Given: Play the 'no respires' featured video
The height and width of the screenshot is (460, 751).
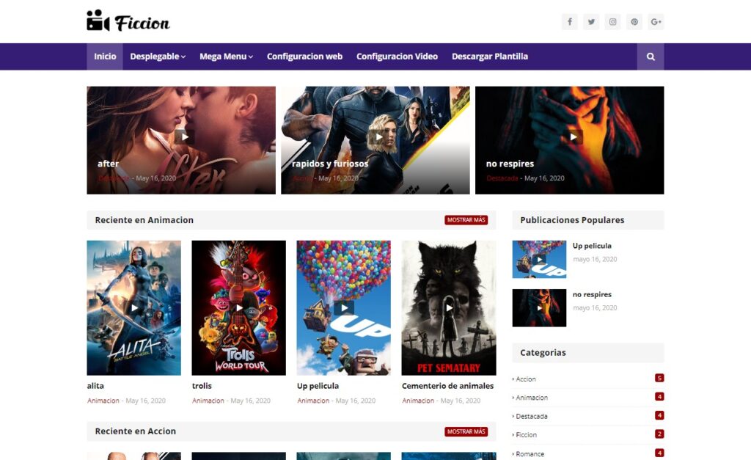Looking at the screenshot, I should tap(573, 137).
